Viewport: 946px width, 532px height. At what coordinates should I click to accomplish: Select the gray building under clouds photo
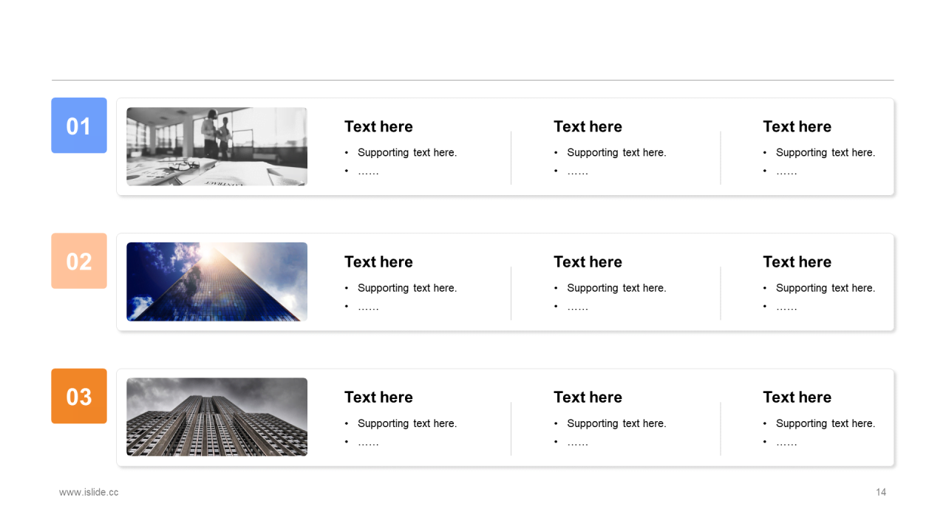(x=217, y=417)
